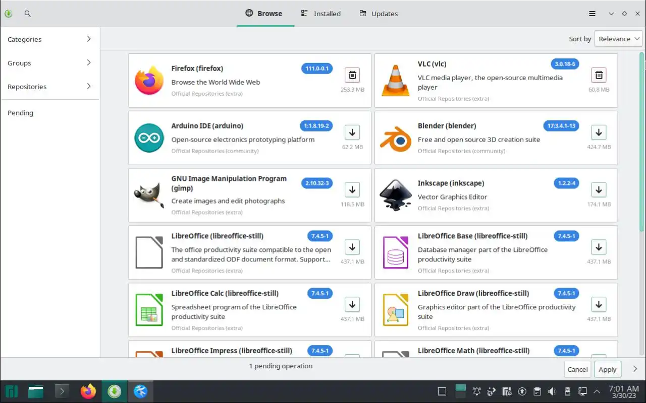Click the download arrow for LibreOffice (libreoffice-still)
Viewport: 646px width, 403px height.
coord(352,247)
